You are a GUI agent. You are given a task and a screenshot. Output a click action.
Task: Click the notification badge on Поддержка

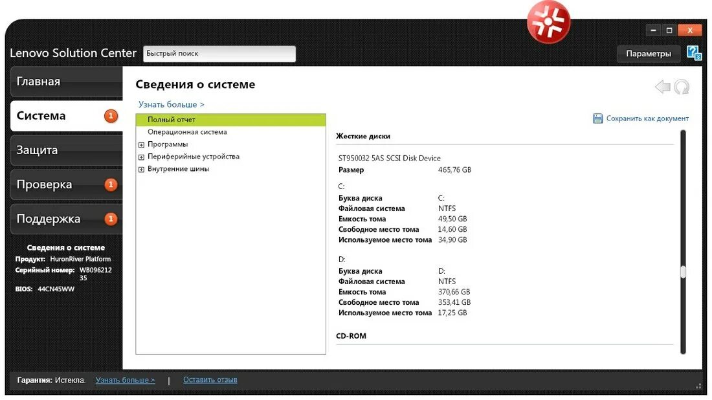click(111, 219)
